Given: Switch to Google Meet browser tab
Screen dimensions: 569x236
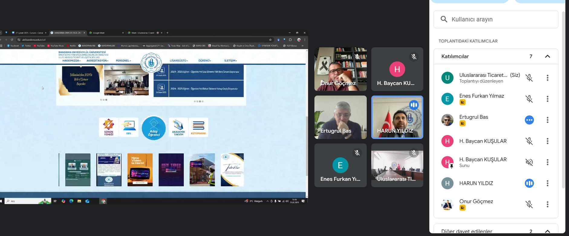Looking at the screenshot, I should (x=106, y=33).
